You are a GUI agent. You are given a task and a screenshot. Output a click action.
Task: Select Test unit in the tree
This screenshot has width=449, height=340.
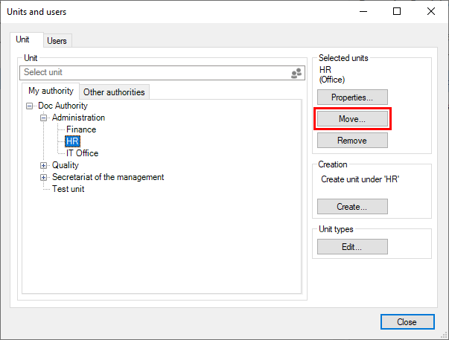coord(68,189)
